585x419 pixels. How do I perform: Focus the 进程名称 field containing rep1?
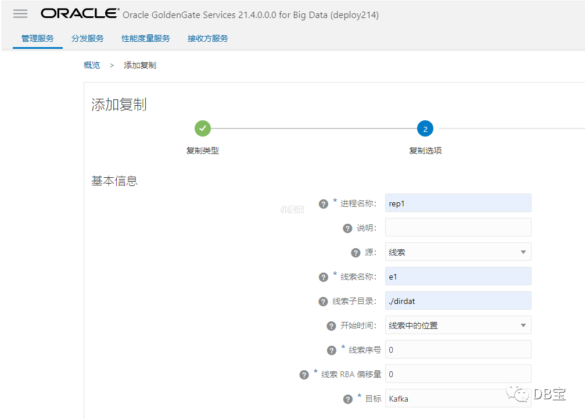click(458, 203)
